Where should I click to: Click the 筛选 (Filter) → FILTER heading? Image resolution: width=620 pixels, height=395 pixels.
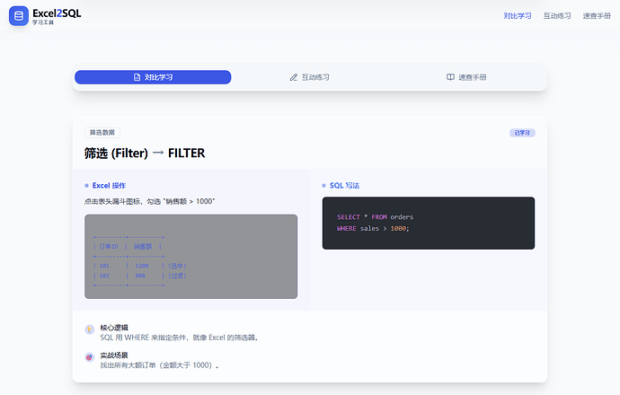[x=145, y=154]
